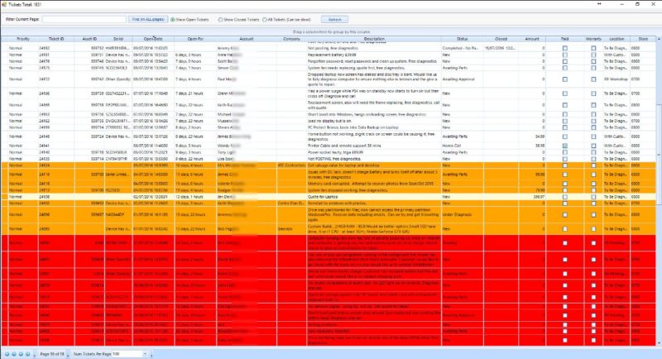Screen dimensions: 662x359
Task: Click the Find (in ALL pages) button
Action: pyautogui.click(x=148, y=19)
